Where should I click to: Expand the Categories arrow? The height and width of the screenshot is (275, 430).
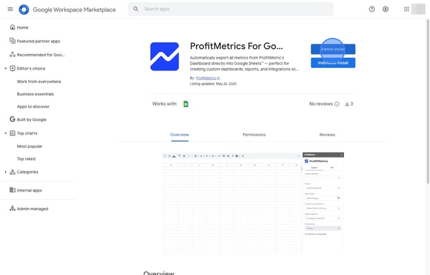pyautogui.click(x=6, y=172)
